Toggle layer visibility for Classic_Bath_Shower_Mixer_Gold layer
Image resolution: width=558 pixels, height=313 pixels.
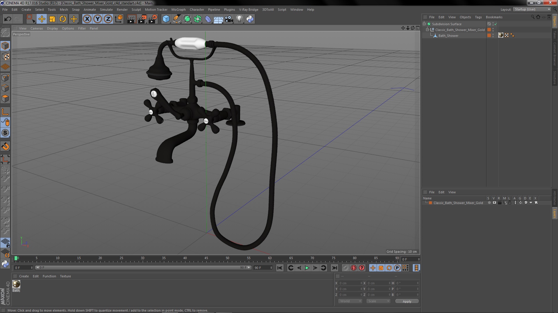click(x=494, y=203)
